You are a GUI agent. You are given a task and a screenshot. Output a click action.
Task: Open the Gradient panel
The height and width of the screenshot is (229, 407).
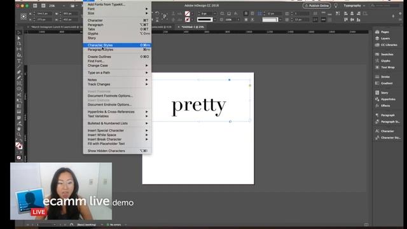(x=384, y=83)
